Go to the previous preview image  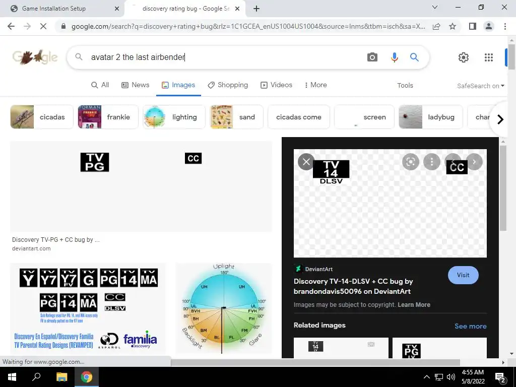(453, 162)
